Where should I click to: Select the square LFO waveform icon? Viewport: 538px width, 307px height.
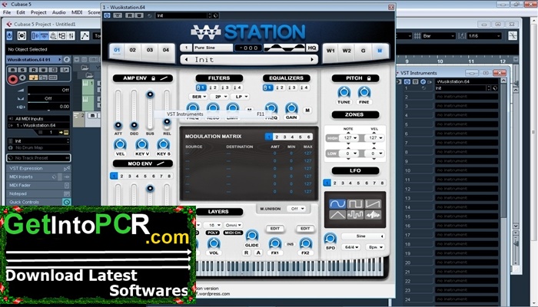(x=355, y=204)
